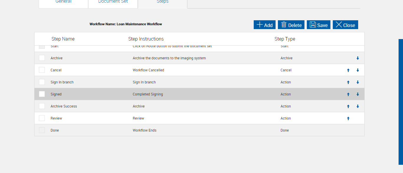Move the Archive step down

point(358,58)
